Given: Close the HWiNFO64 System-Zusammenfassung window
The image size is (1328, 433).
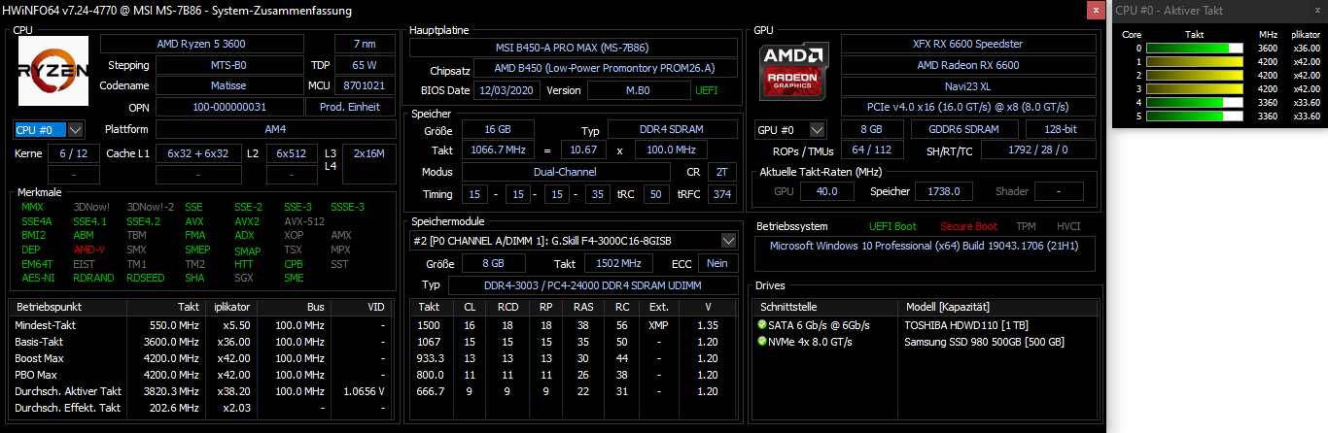Looking at the screenshot, I should (1097, 10).
